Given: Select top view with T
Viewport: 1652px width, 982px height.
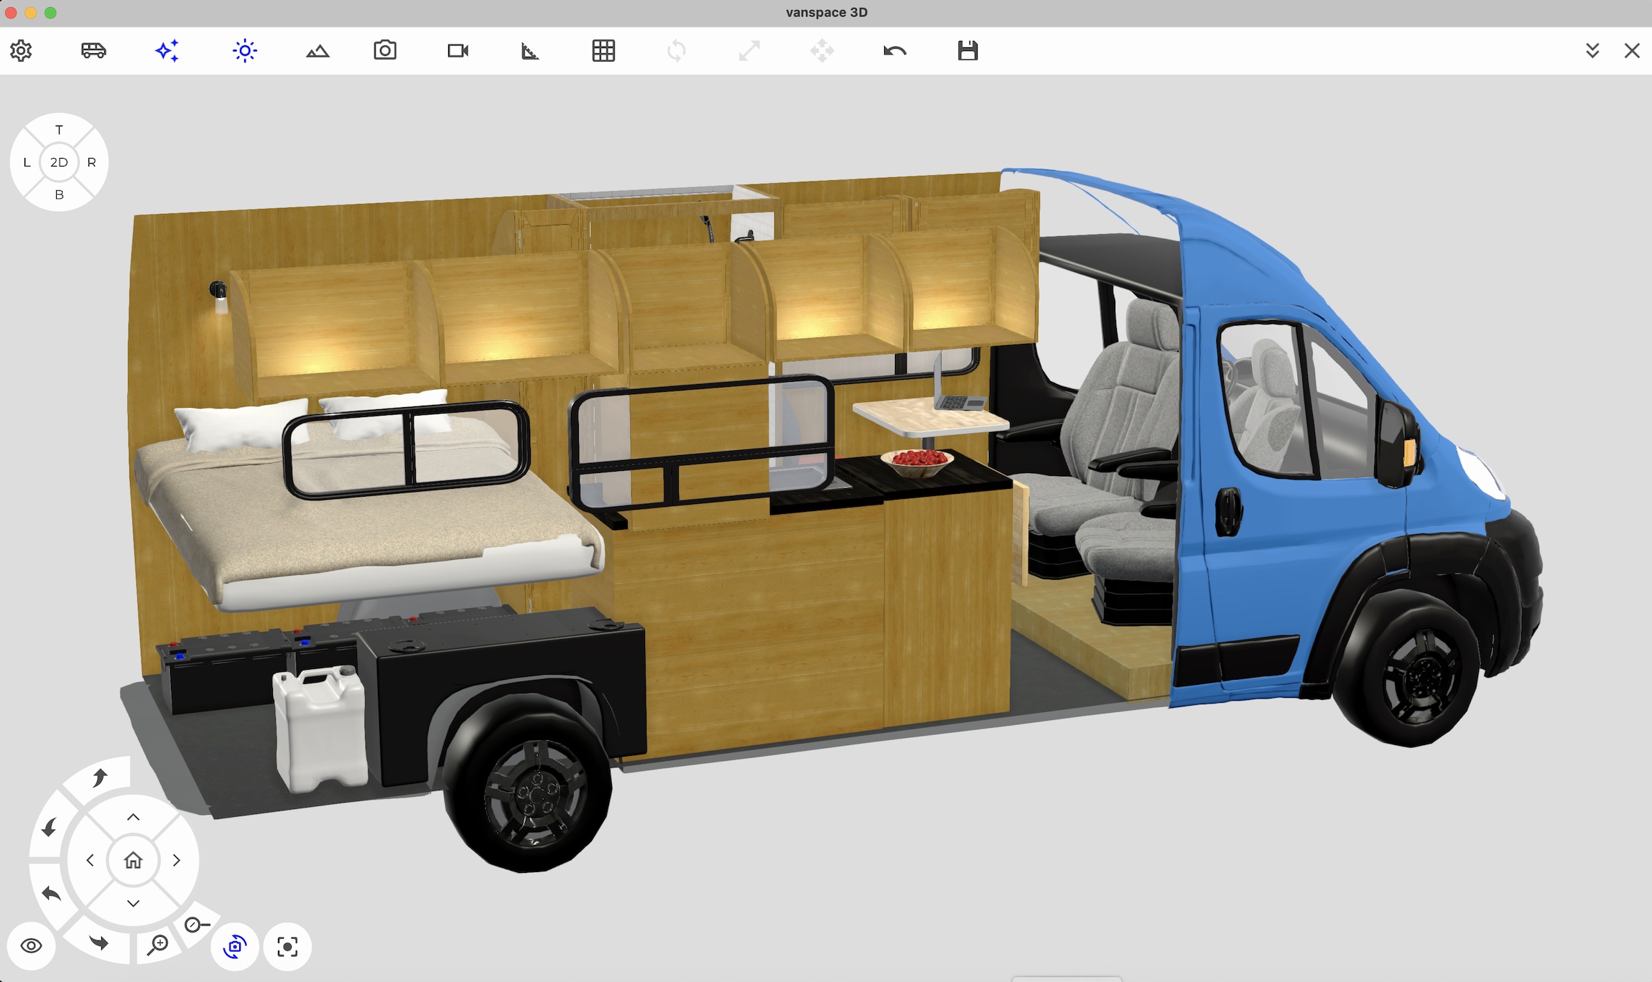Looking at the screenshot, I should [x=59, y=130].
